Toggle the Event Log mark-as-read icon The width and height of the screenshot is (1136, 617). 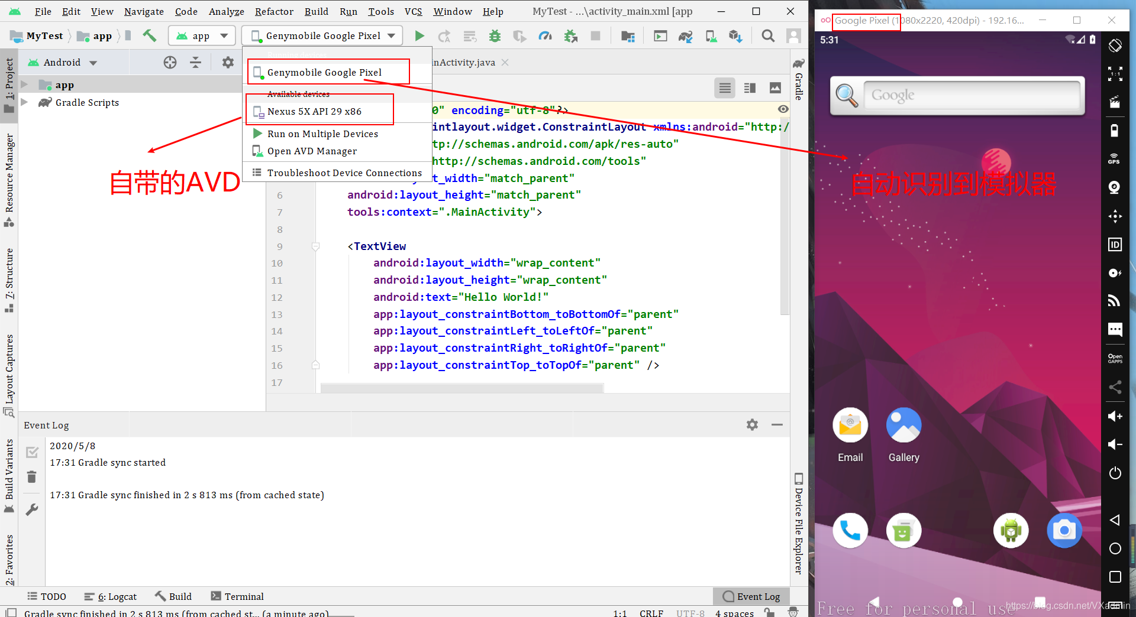click(32, 452)
